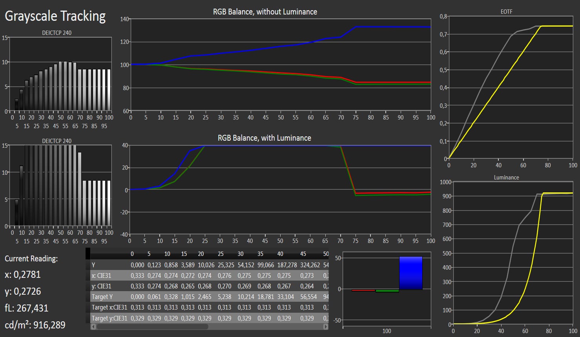The height and width of the screenshot is (337, 580).
Task: Click the Grayscale Tracking heading
Action: pos(55,16)
